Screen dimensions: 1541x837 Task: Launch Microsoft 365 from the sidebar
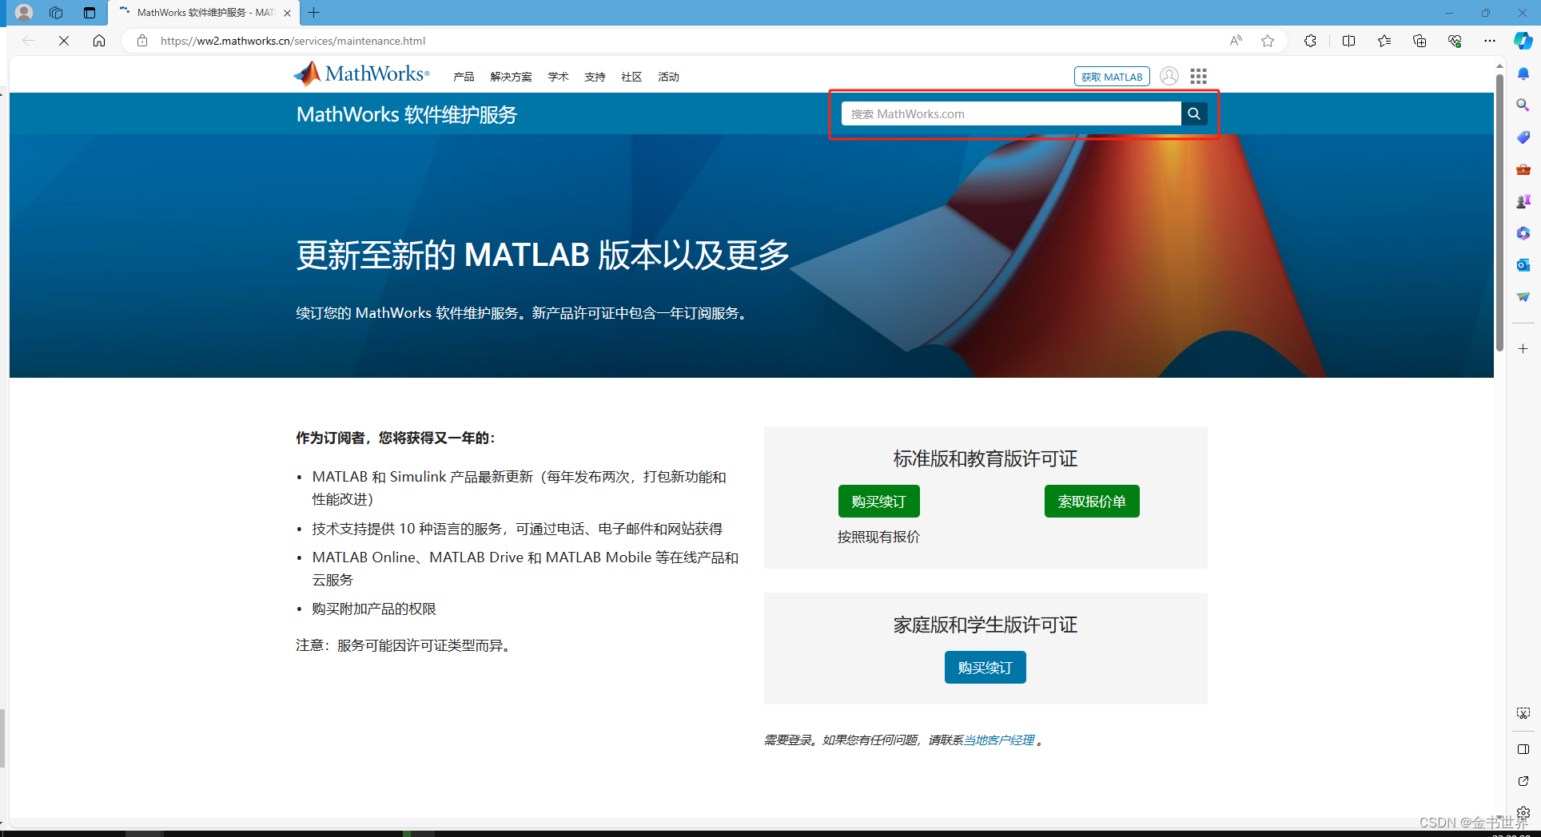pyautogui.click(x=1523, y=232)
